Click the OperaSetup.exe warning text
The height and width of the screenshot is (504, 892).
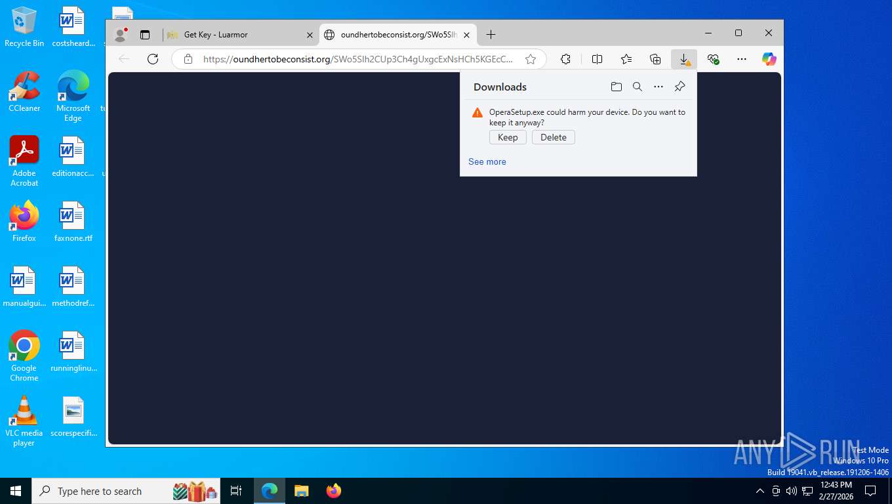[x=587, y=117]
